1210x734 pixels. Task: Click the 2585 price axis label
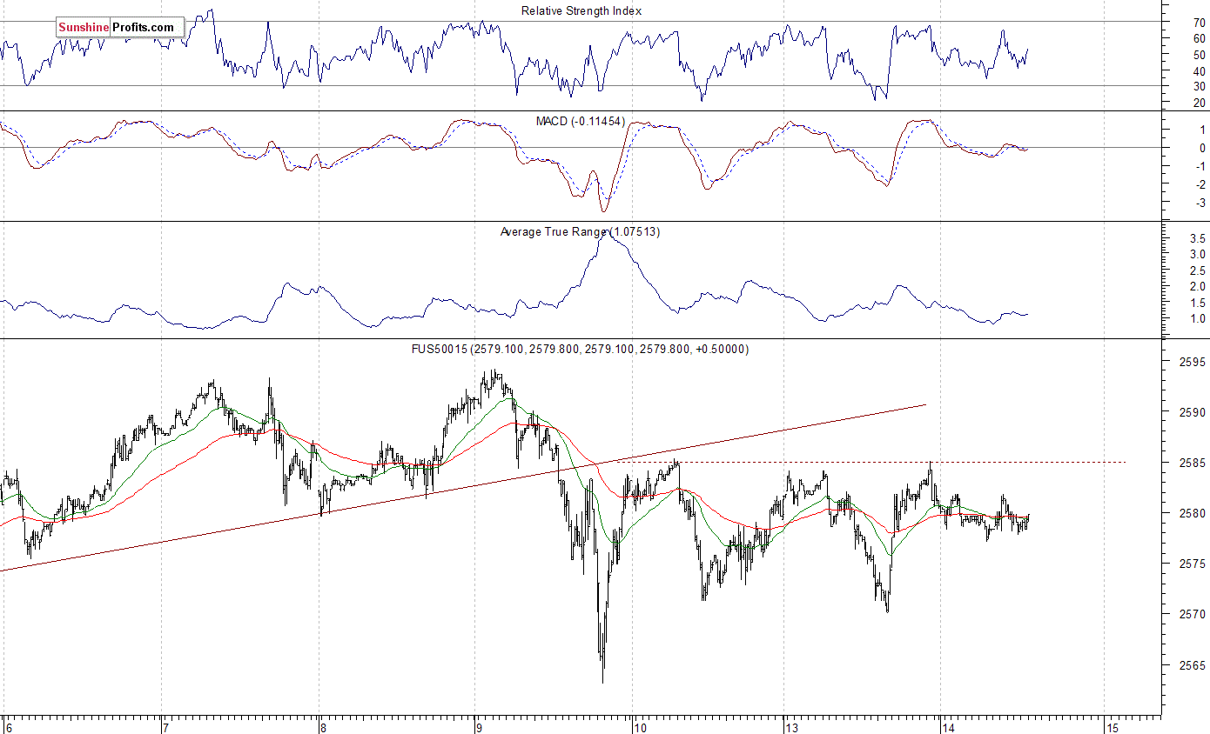1192,463
